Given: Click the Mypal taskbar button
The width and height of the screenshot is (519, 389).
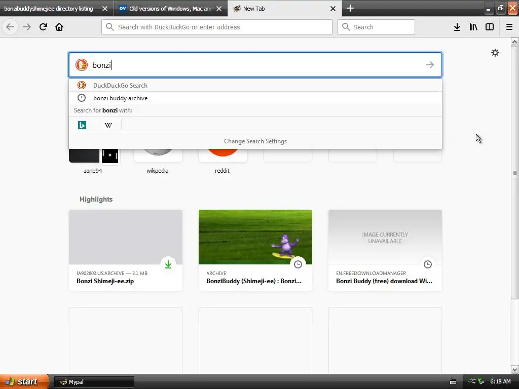Looking at the screenshot, I should point(94,382).
